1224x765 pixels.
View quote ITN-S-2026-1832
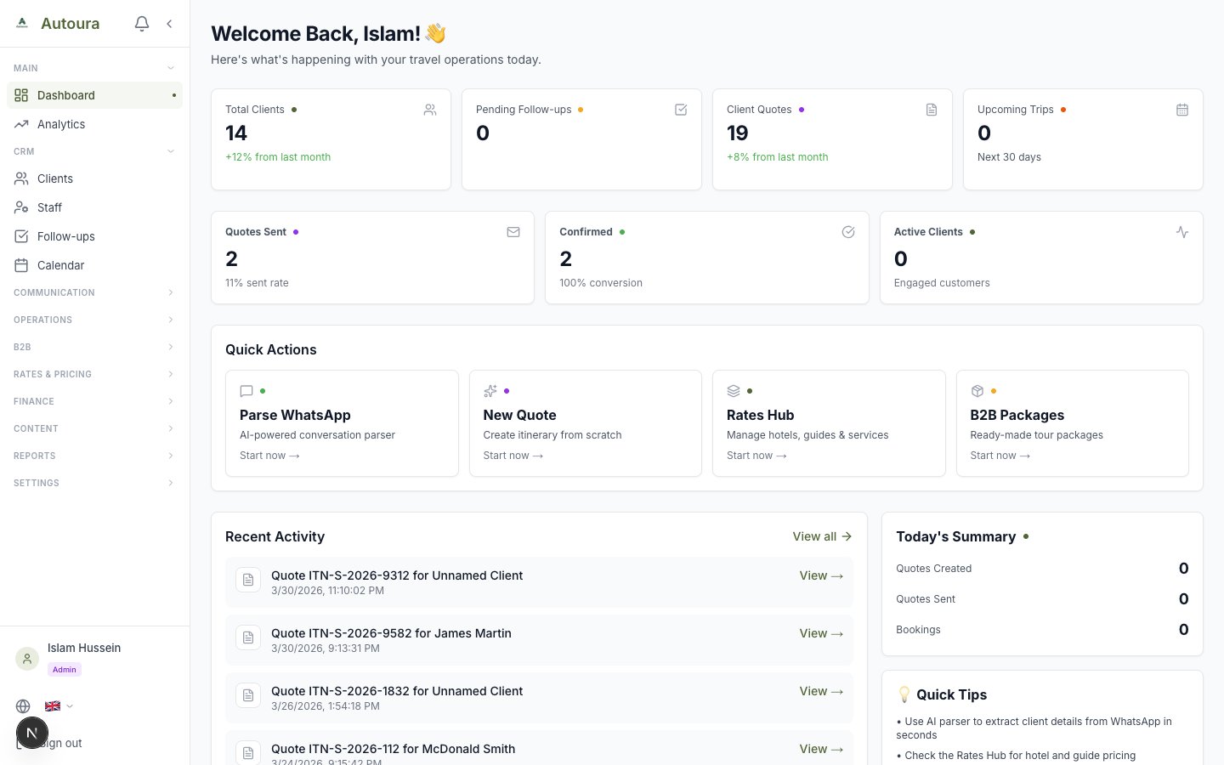point(821,691)
